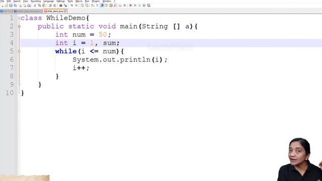Click the Open file toolbar icon

pos(7,6)
